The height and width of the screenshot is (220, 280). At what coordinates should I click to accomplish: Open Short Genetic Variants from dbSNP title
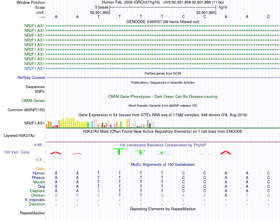[163, 106]
